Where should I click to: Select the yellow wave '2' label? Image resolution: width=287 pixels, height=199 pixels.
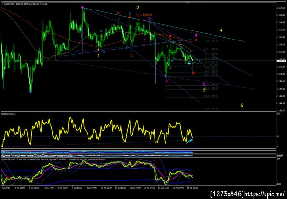pyautogui.click(x=138, y=8)
